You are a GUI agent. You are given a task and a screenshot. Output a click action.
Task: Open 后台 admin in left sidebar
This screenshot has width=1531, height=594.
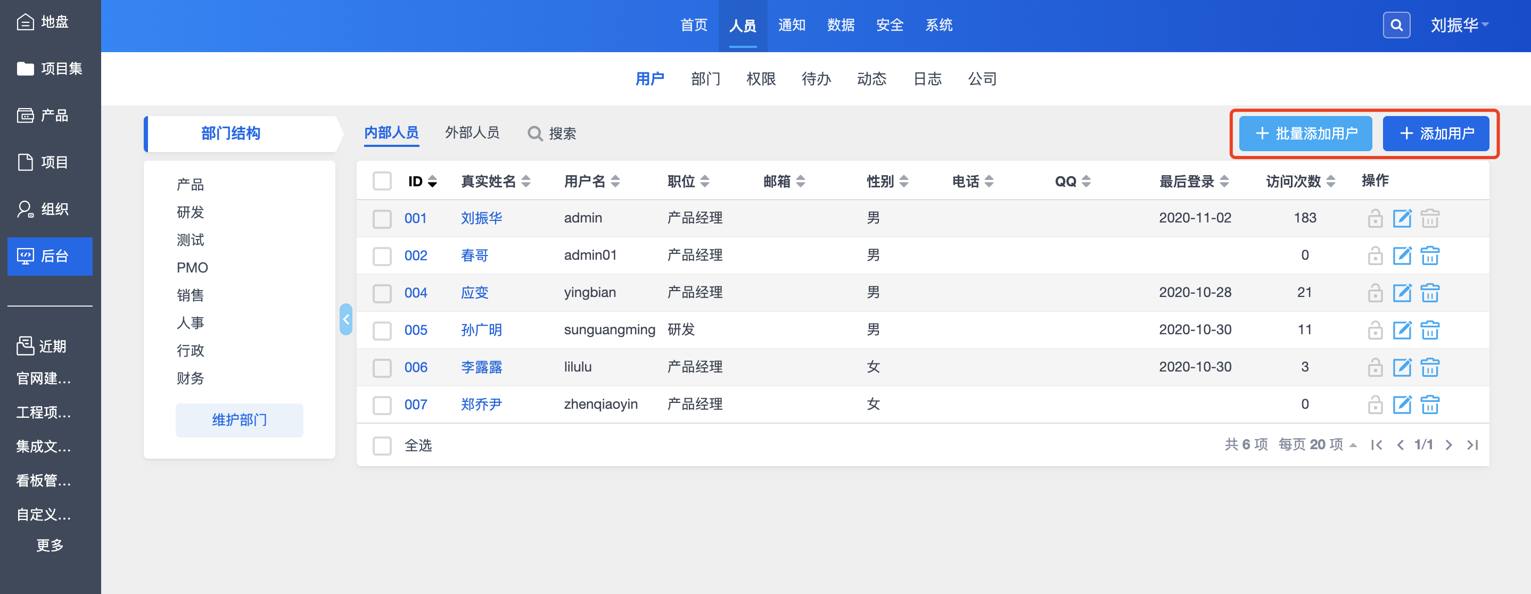pyautogui.click(x=50, y=256)
